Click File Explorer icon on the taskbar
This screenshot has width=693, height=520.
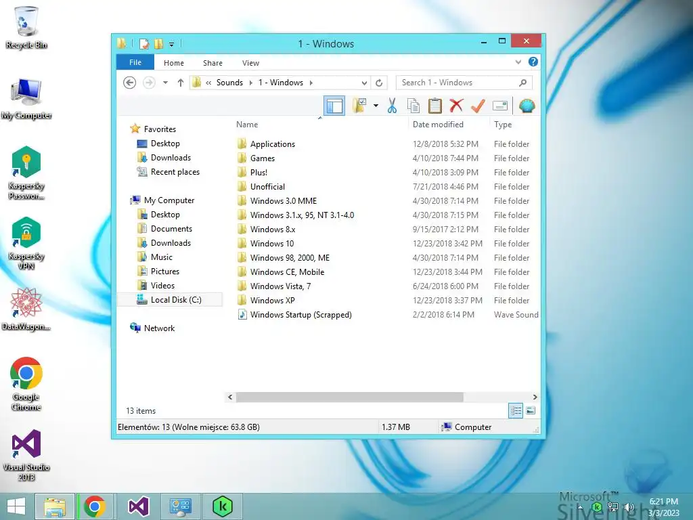(x=55, y=506)
